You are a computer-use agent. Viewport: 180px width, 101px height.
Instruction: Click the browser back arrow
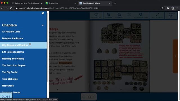click(2, 8)
